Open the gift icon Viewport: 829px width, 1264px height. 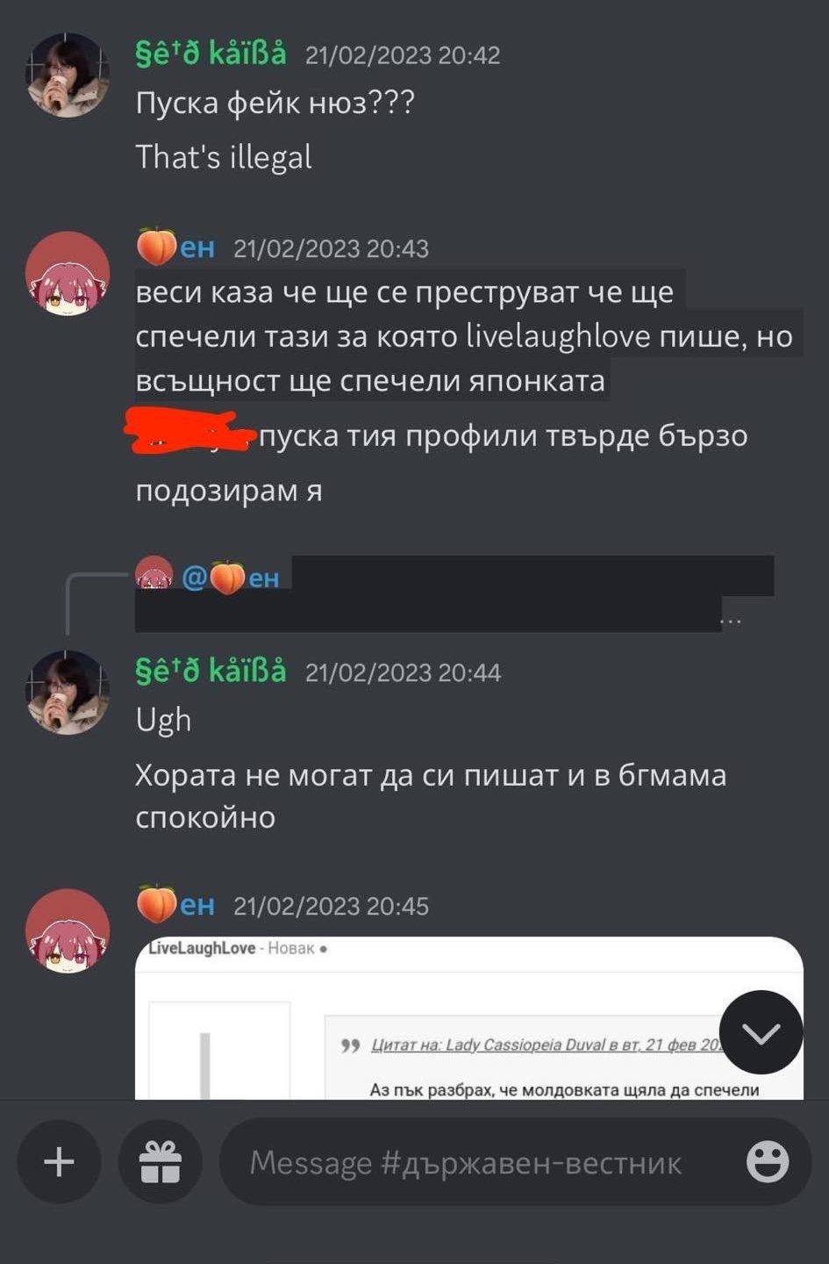161,1162
